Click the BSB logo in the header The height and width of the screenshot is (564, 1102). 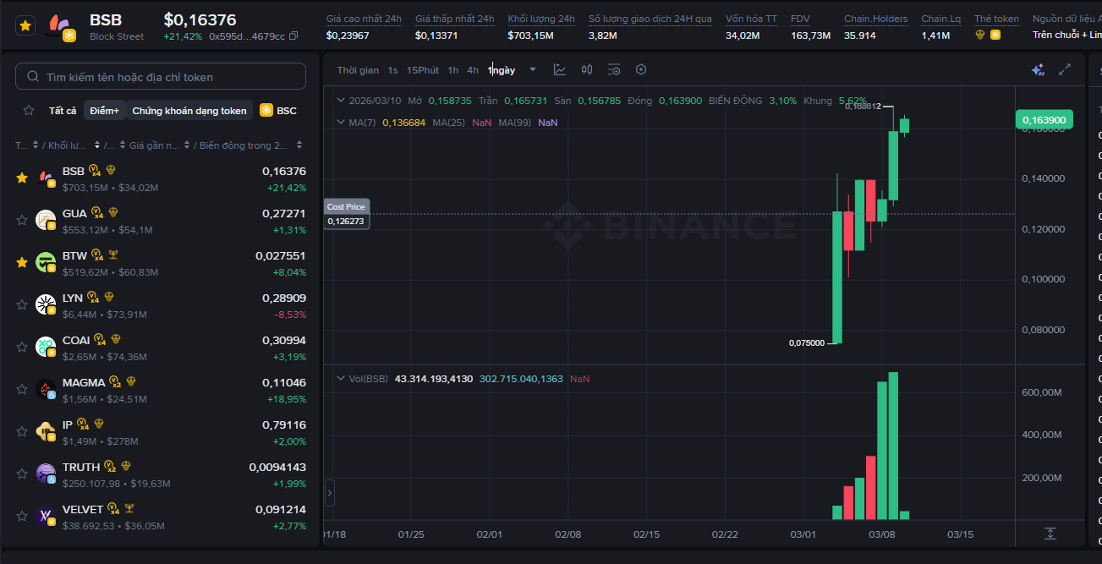(x=61, y=26)
